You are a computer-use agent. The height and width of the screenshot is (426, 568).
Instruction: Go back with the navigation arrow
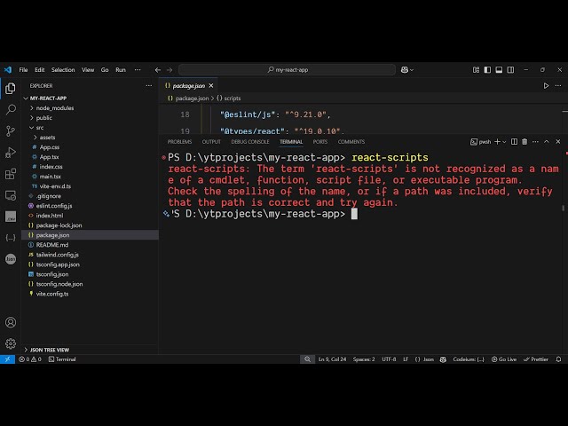click(158, 70)
